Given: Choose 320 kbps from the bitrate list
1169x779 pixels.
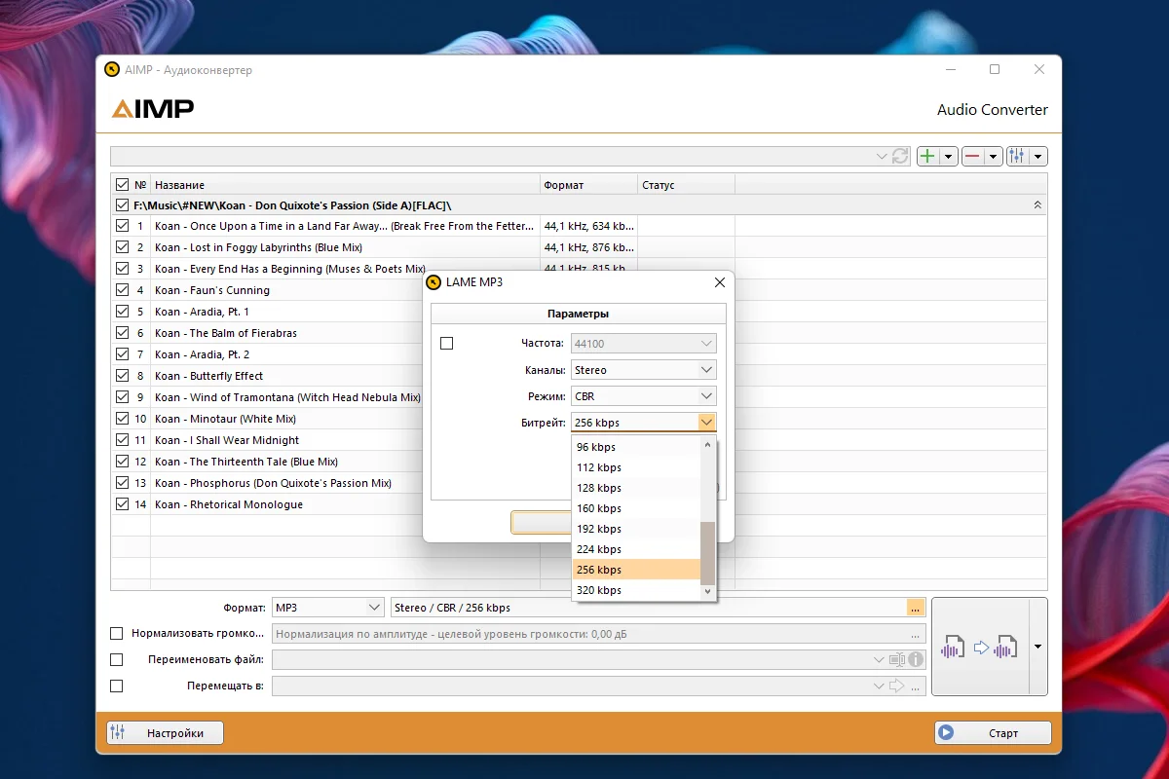Looking at the screenshot, I should 636,590.
